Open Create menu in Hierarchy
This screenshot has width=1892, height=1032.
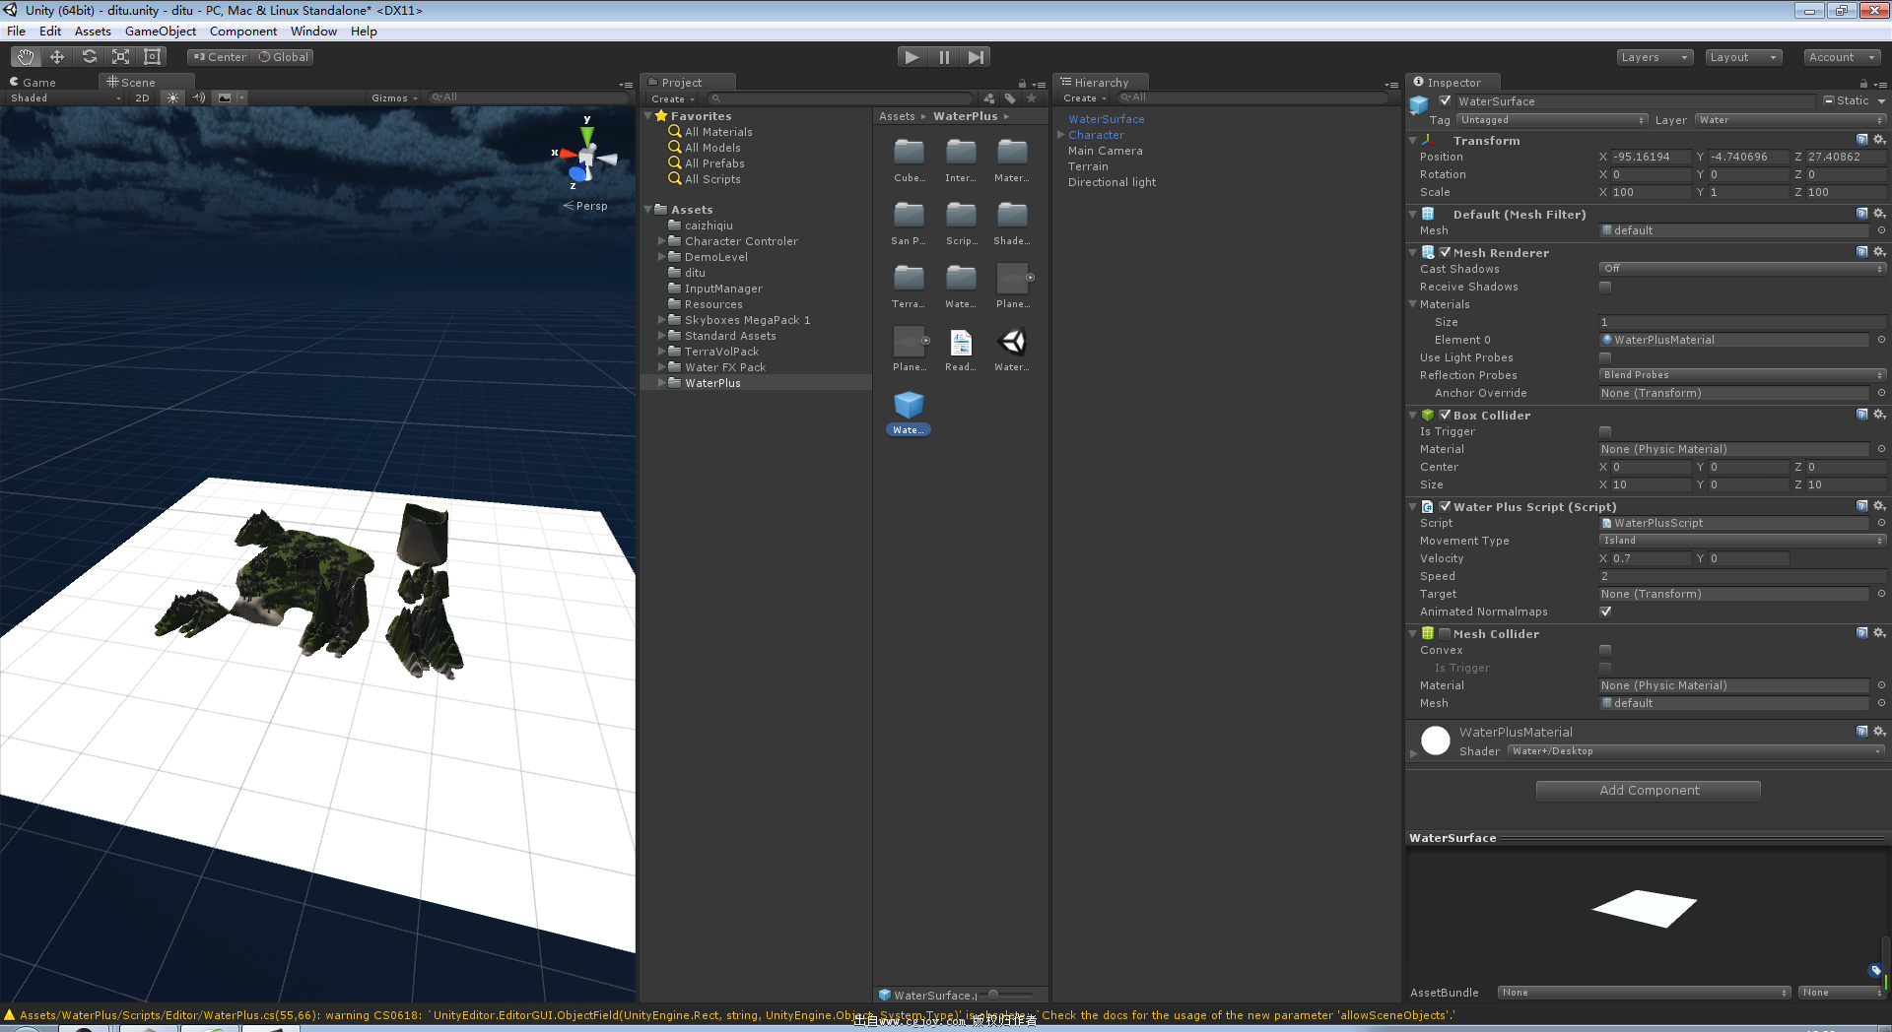(1084, 98)
